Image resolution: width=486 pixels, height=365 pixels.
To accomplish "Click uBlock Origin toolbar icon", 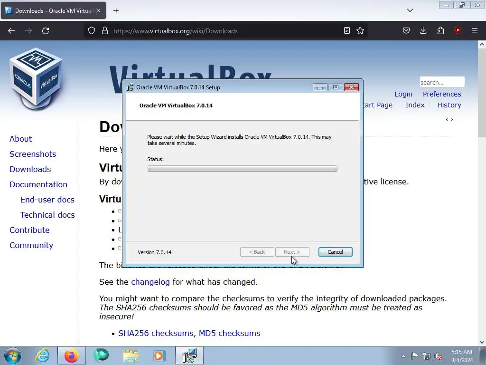I will click(x=457, y=30).
